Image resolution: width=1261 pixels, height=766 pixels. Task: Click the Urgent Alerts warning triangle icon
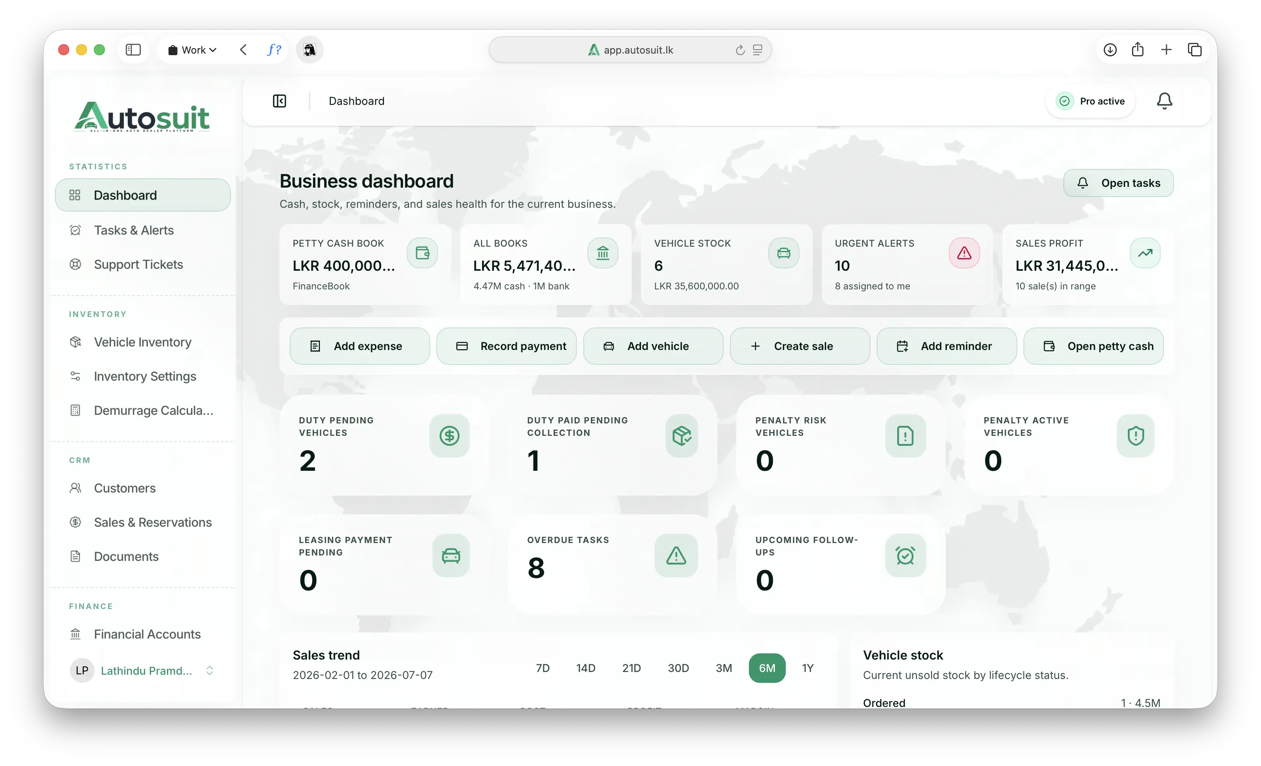(964, 253)
